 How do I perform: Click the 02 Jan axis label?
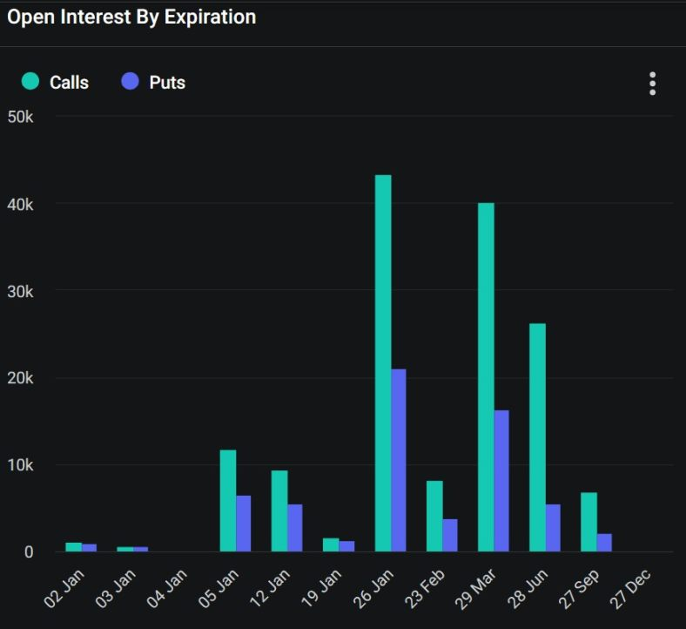[64, 589]
